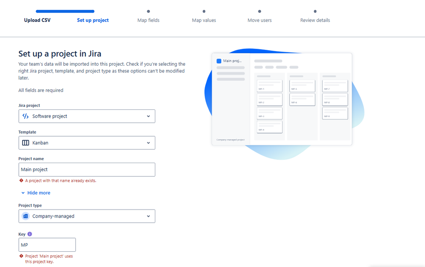This screenshot has width=425, height=267.
Task: Go to the Review details step
Action: click(x=315, y=20)
